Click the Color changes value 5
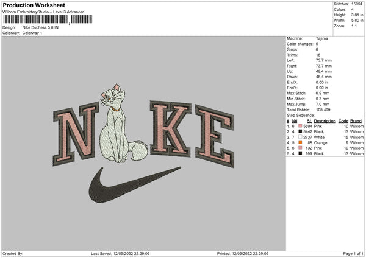Image resolution: width=366 pixels, height=258 pixels. (317, 44)
